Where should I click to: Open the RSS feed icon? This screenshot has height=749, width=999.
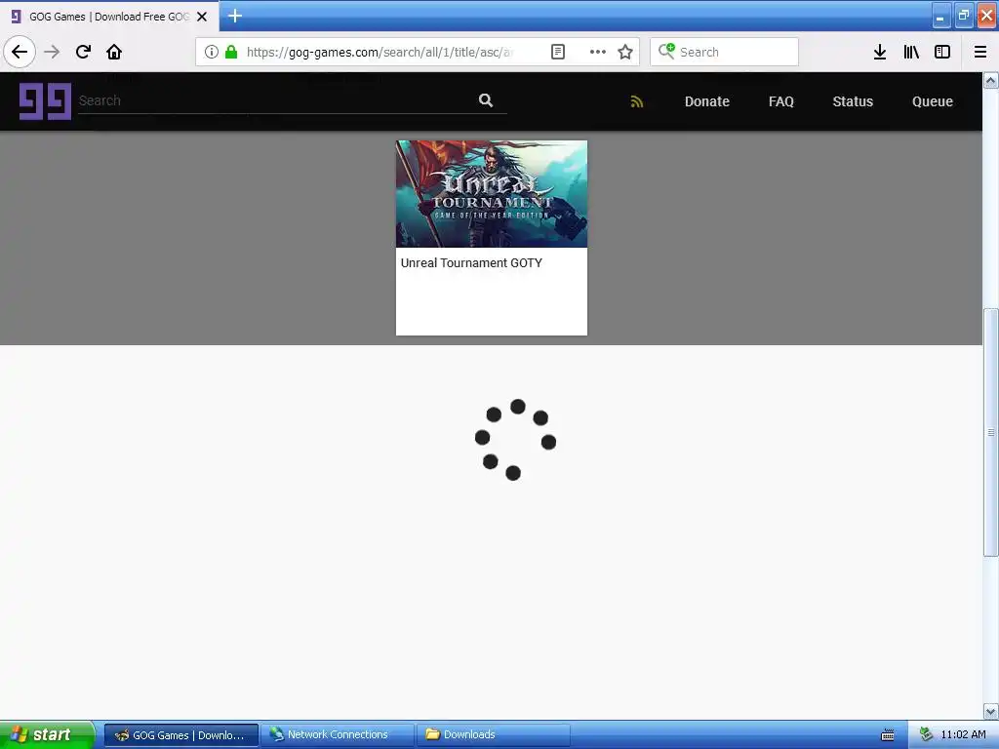[636, 101]
